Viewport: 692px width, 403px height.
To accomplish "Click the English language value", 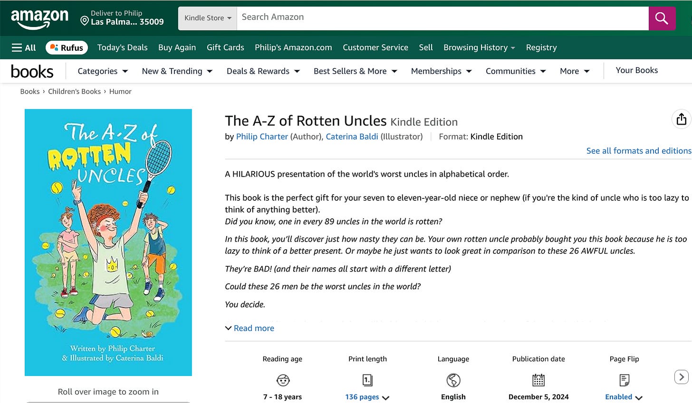I will [453, 397].
